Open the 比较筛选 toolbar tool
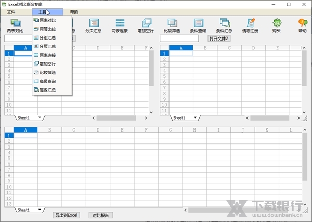The width and height of the screenshot is (312, 222). pyautogui.click(x=172, y=25)
